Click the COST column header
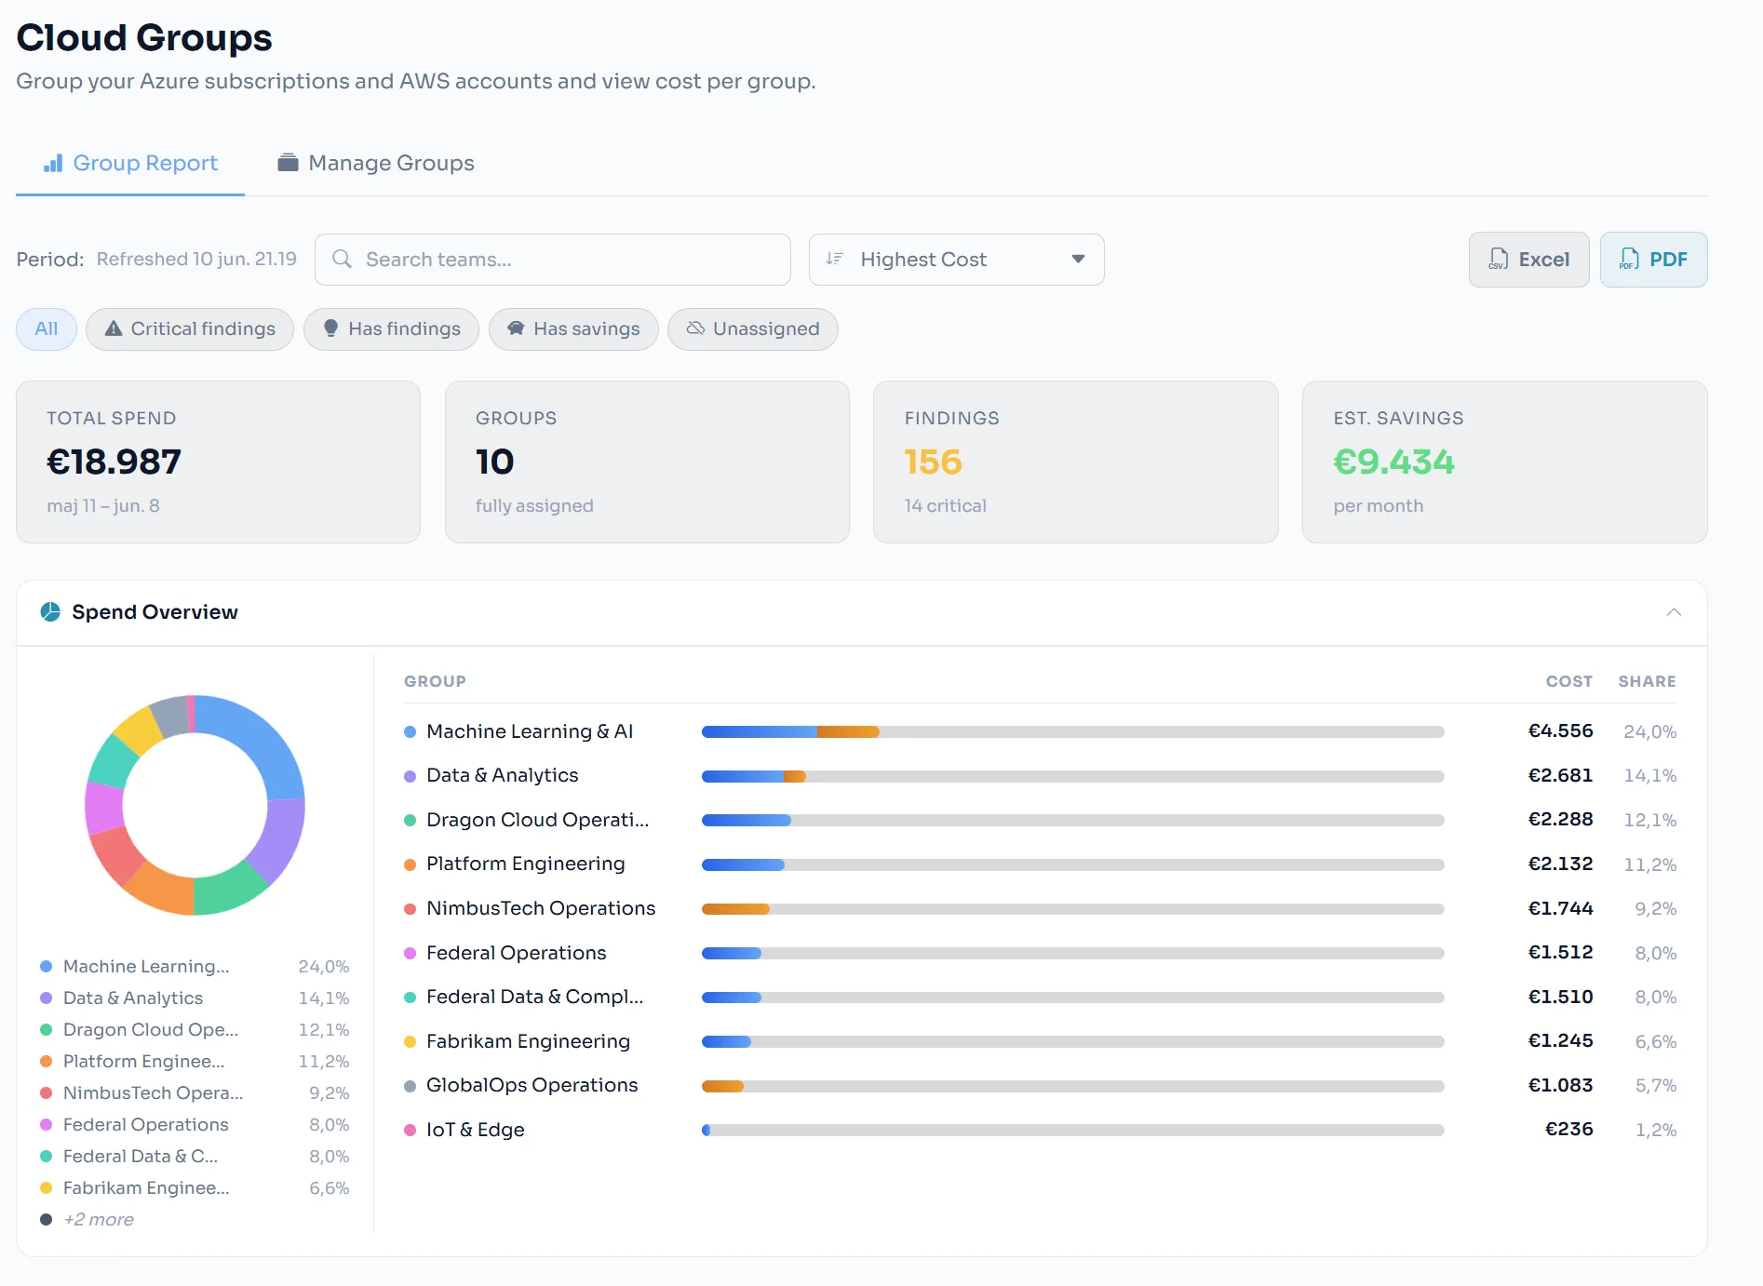1763x1286 pixels. (x=1569, y=681)
